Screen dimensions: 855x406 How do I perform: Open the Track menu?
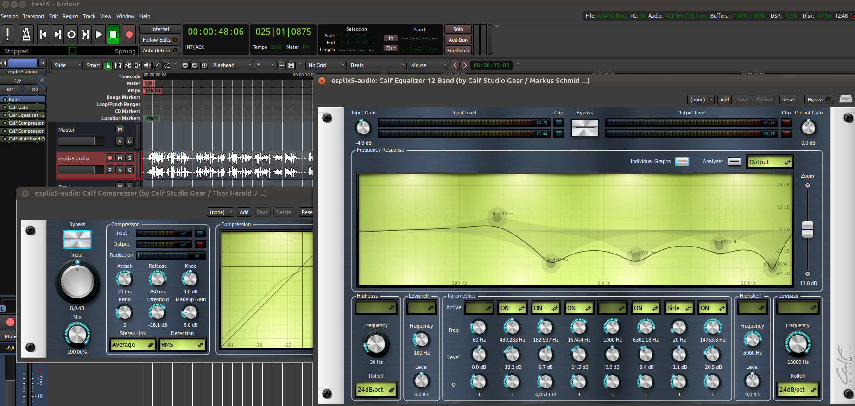click(x=89, y=16)
